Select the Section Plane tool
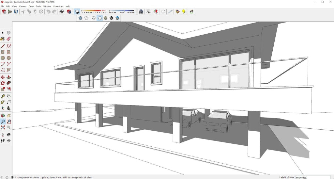 click(x=8, y=141)
